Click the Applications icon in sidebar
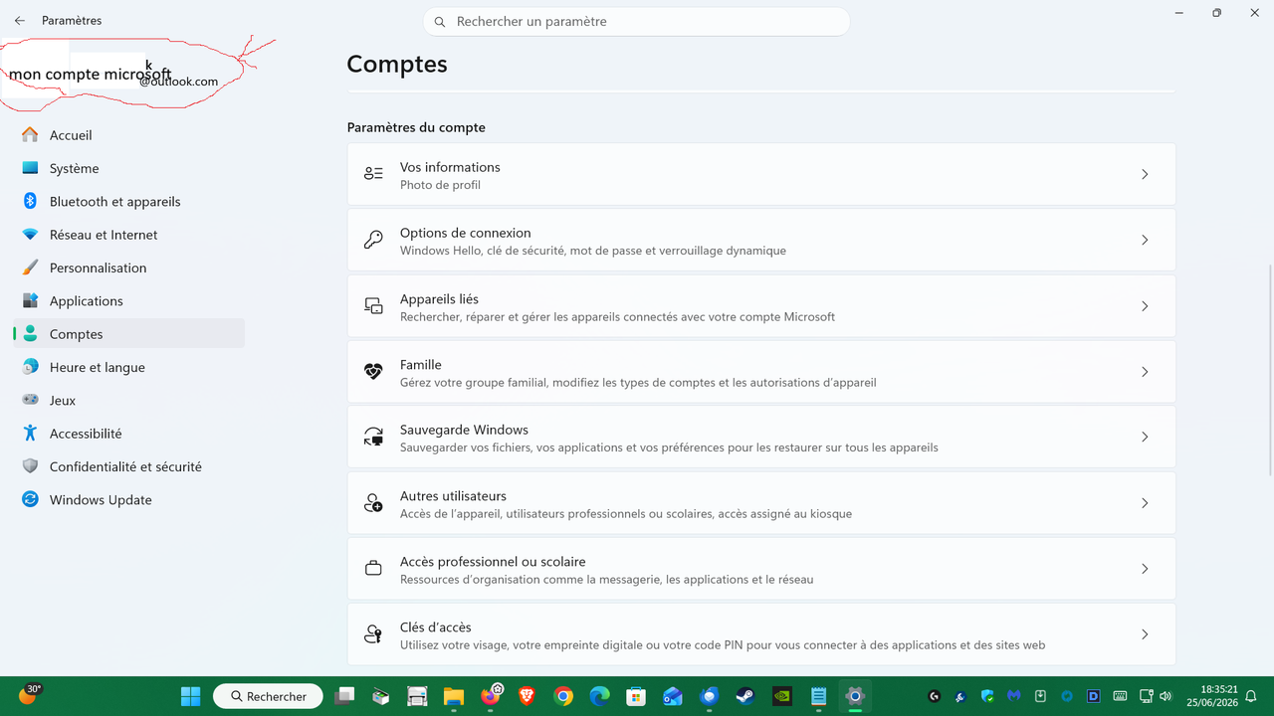 point(30,300)
